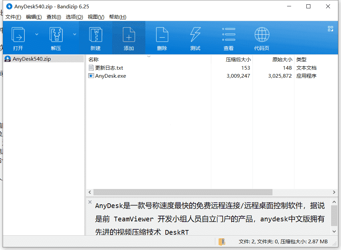The height and width of the screenshot is (250, 341).
Task: Click the 测试 (Test) lightning icon
Action: [195, 34]
